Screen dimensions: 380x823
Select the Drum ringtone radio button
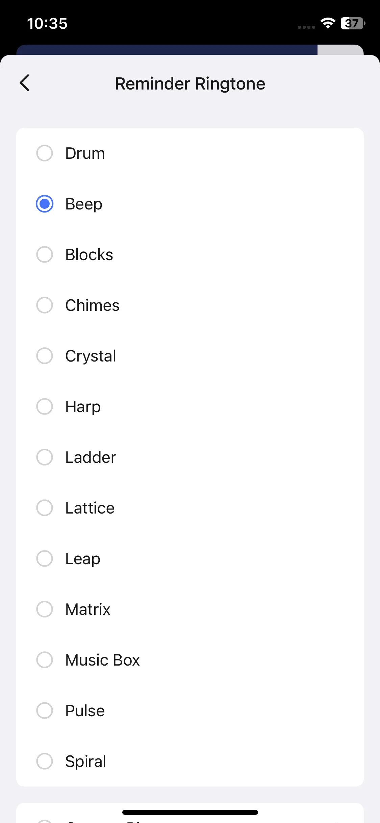pos(45,153)
